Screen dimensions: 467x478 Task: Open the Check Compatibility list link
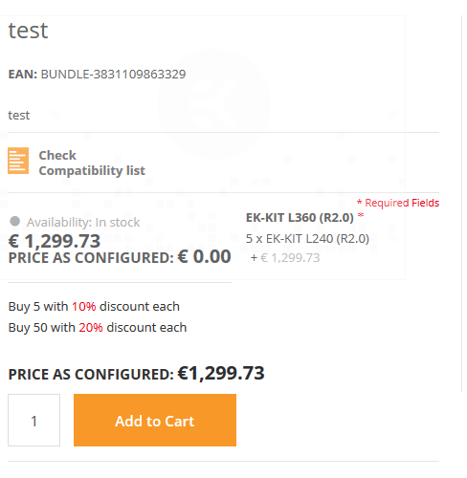[x=92, y=163]
